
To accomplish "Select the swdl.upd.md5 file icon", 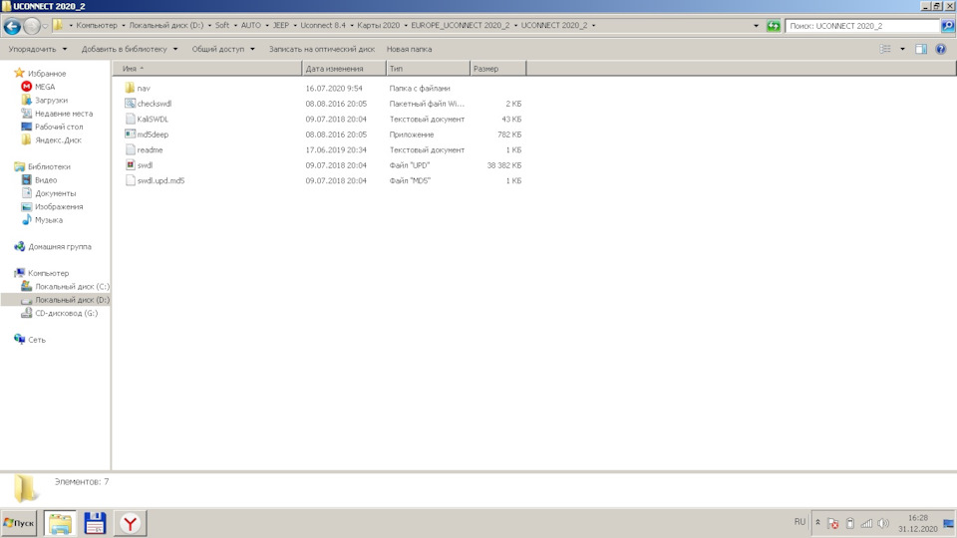I will tap(130, 180).
